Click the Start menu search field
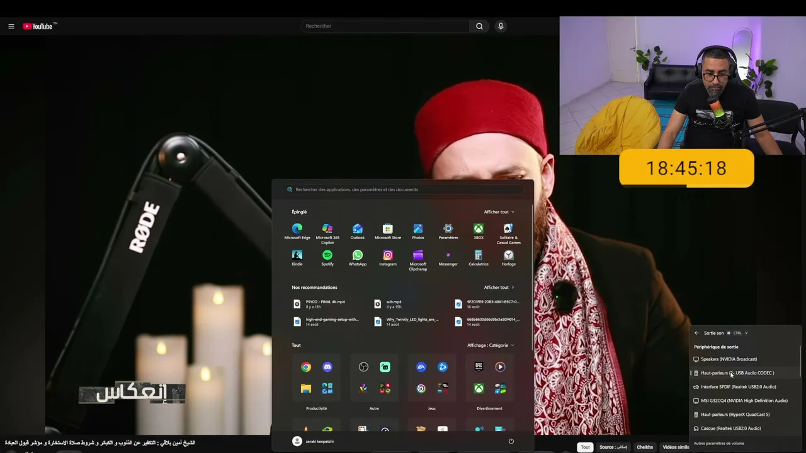Image resolution: width=806 pixels, height=453 pixels. click(403, 189)
